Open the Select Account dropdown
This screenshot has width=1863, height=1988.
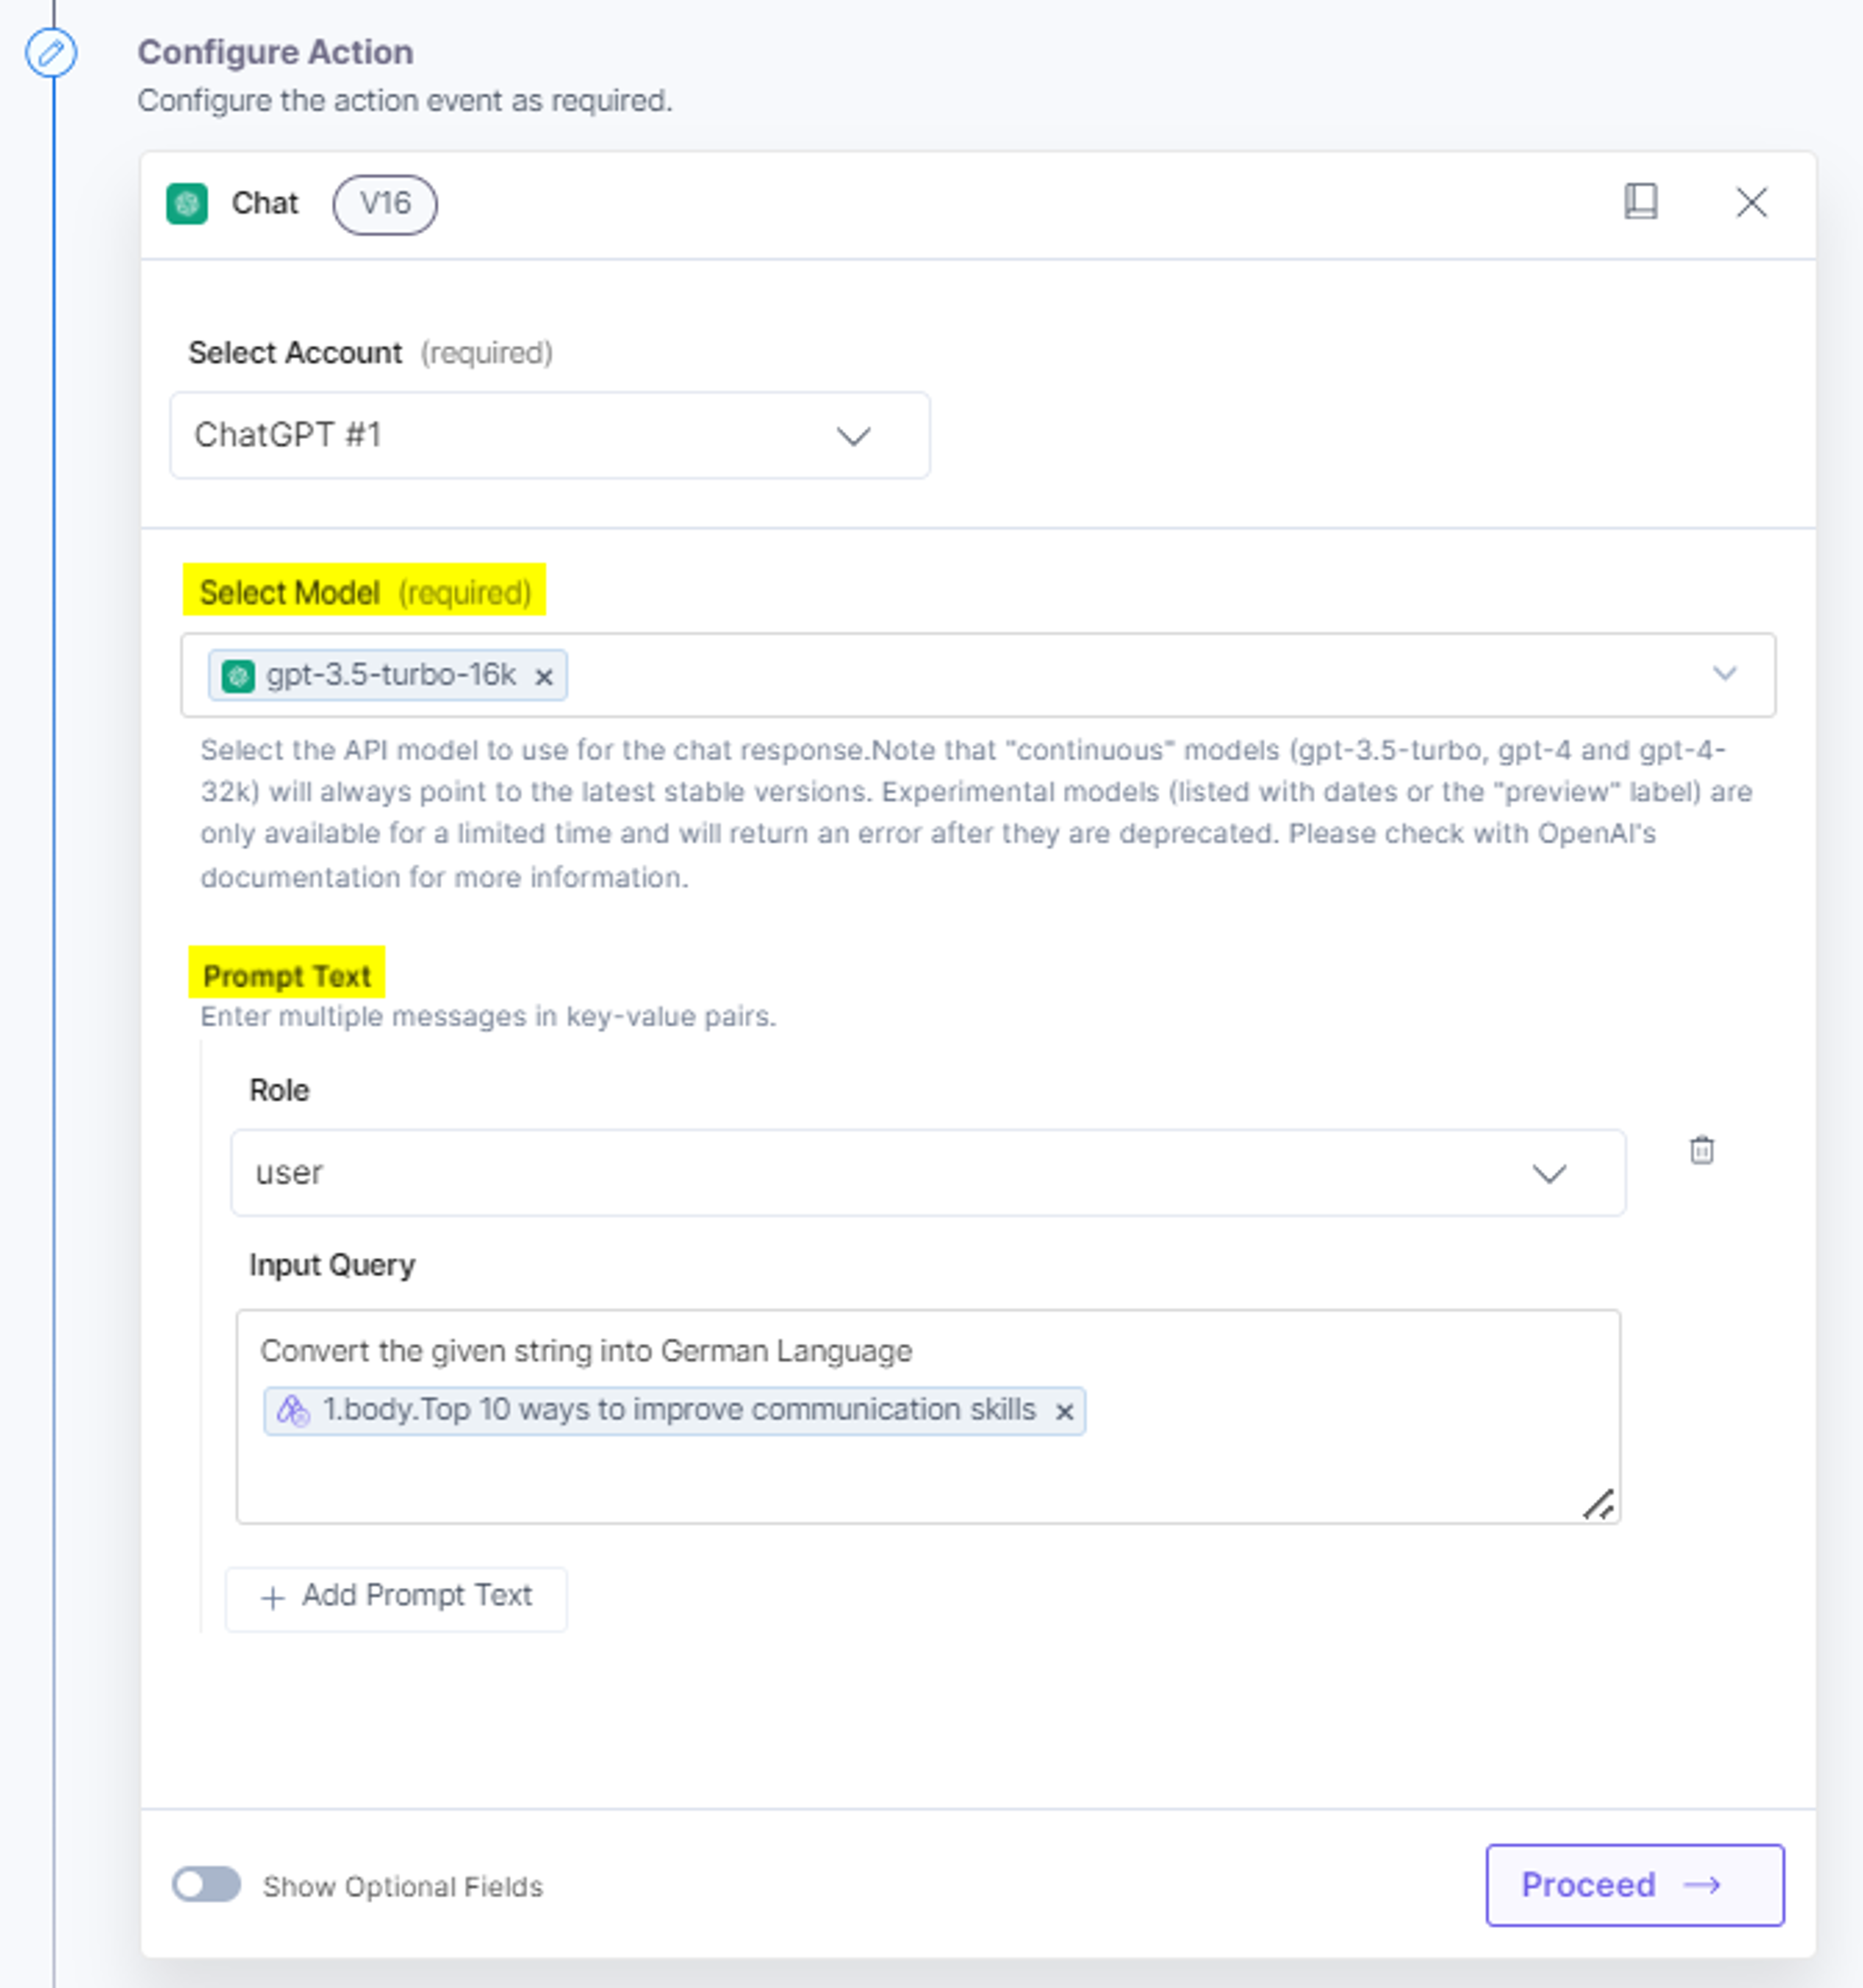[x=550, y=435]
